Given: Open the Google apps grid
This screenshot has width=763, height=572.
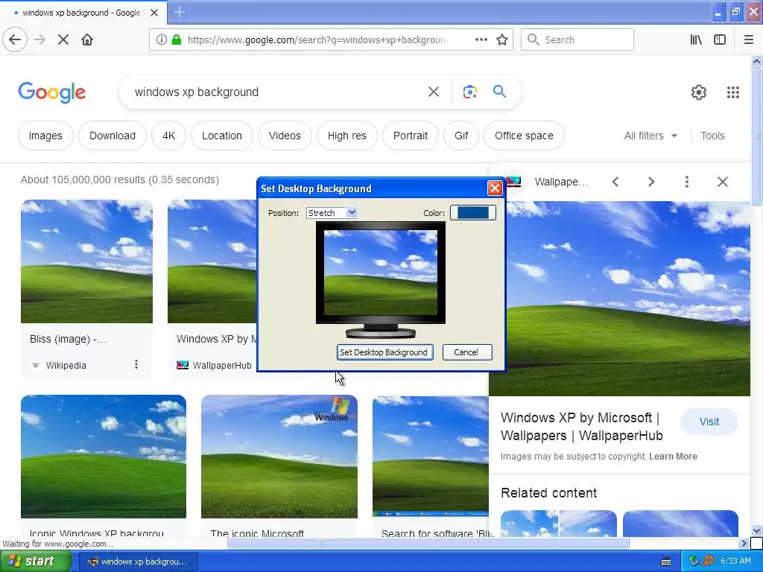Looking at the screenshot, I should click(733, 92).
